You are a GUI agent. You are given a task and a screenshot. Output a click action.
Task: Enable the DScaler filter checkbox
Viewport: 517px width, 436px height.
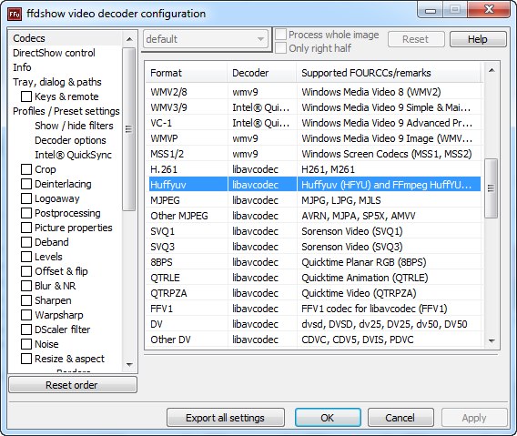point(26,330)
